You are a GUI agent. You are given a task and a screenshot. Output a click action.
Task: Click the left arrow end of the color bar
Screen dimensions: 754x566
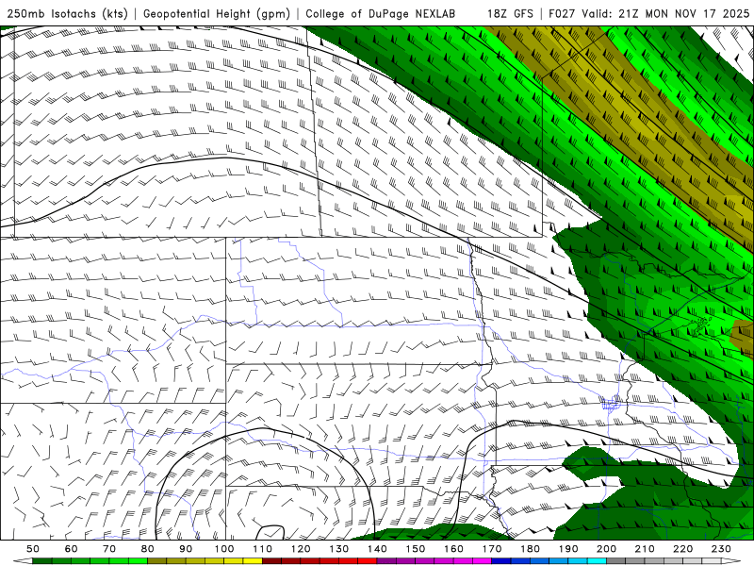(23, 561)
